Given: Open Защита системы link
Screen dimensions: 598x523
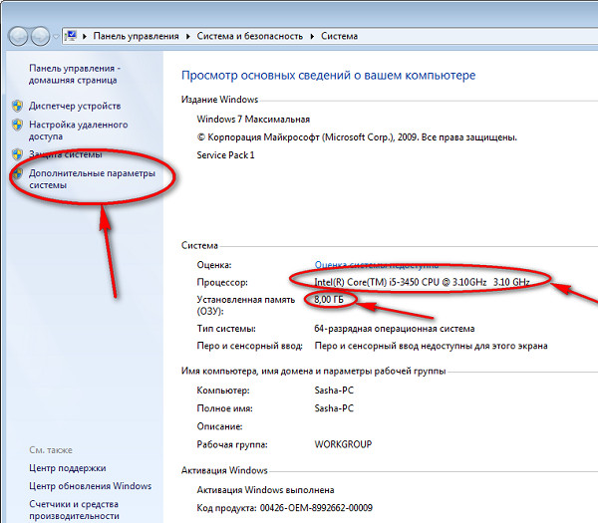Looking at the screenshot, I should [66, 154].
